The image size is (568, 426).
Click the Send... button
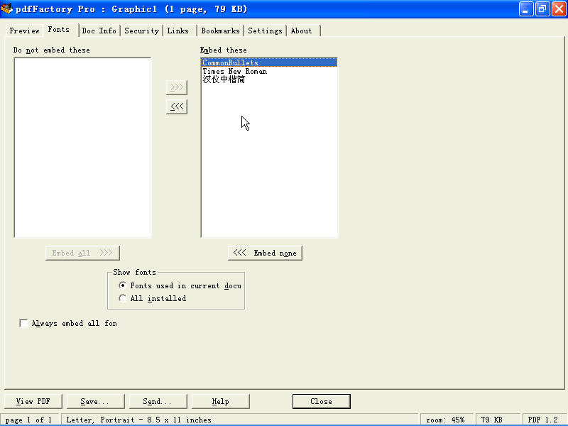click(x=158, y=401)
